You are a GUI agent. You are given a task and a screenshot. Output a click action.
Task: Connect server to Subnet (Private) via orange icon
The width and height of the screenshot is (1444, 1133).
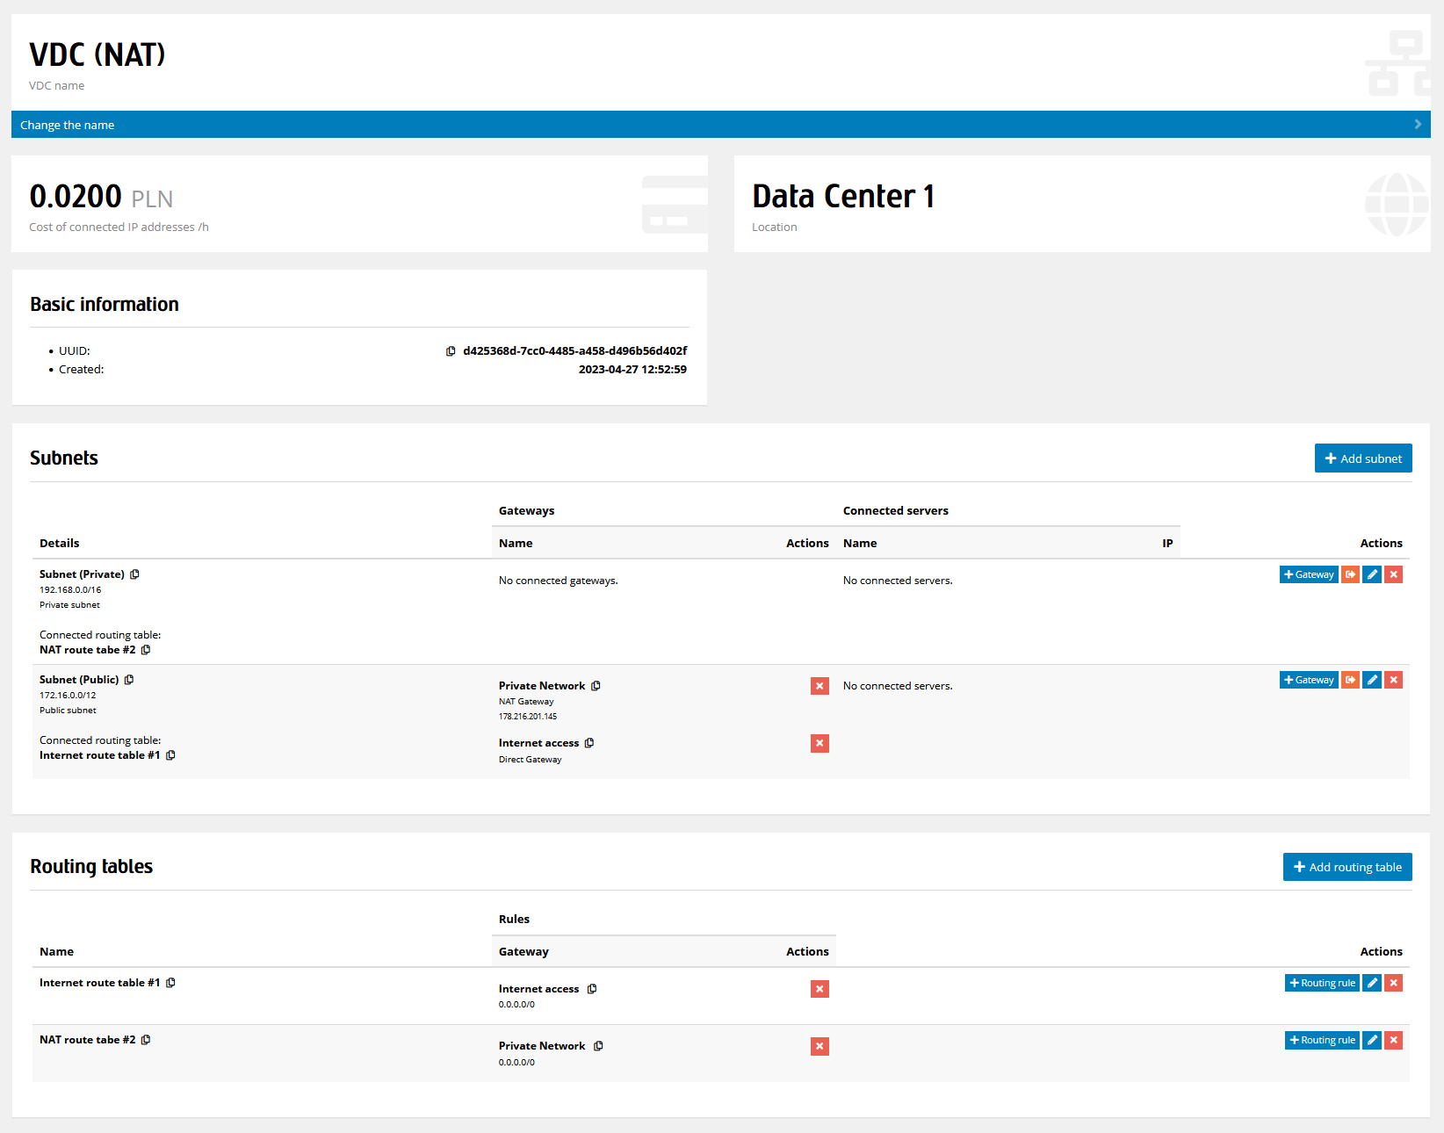[1351, 574]
